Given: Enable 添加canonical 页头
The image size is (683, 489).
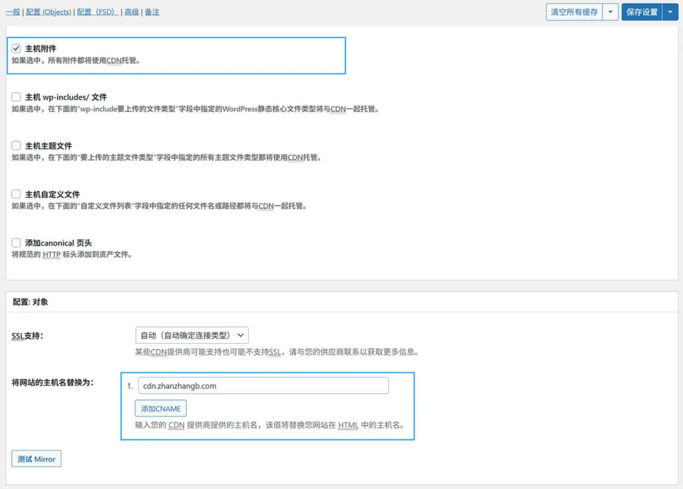Looking at the screenshot, I should point(16,243).
